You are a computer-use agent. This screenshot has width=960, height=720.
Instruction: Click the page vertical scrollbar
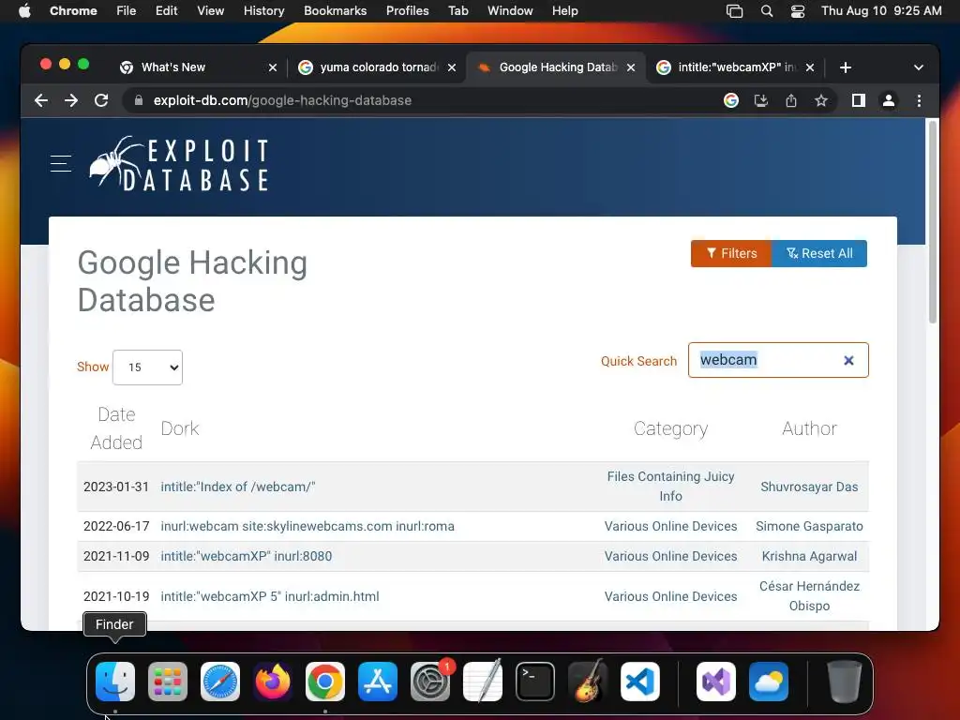pyautogui.click(x=933, y=221)
